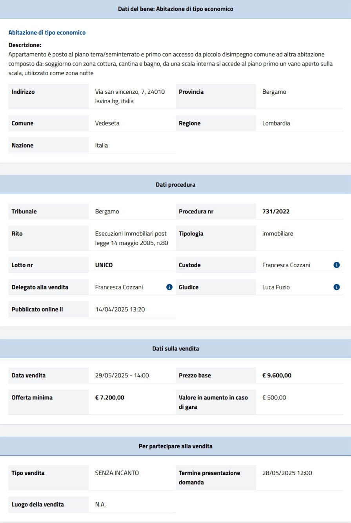Viewport: 351px width, 523px height.
Task: Show info for Giudice Luca Fuzio
Action: [x=336, y=287]
